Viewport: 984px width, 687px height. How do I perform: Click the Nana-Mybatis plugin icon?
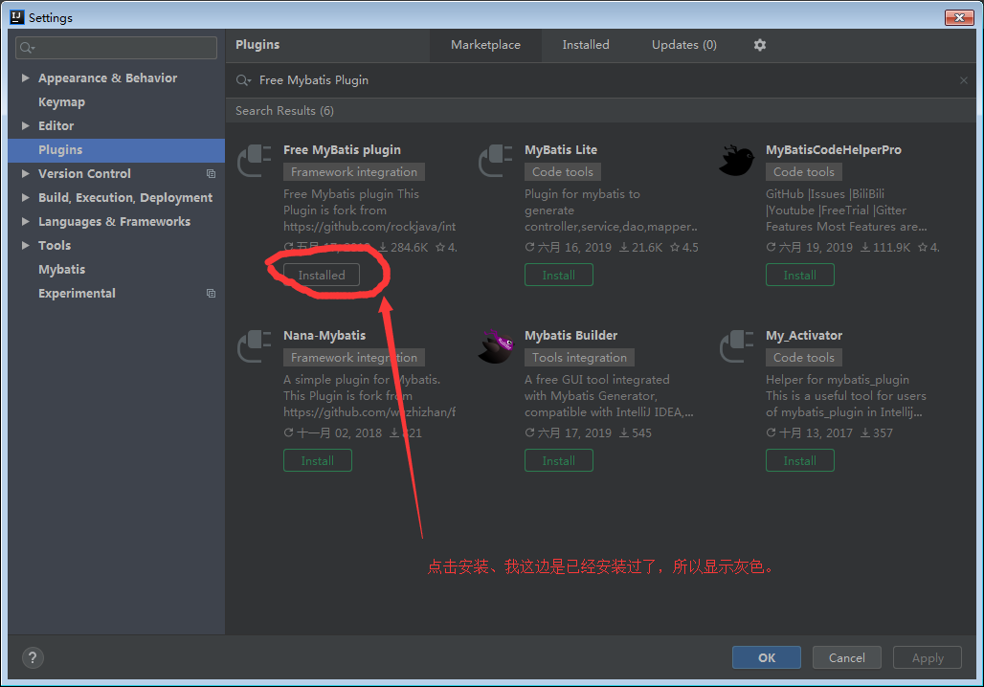point(255,345)
